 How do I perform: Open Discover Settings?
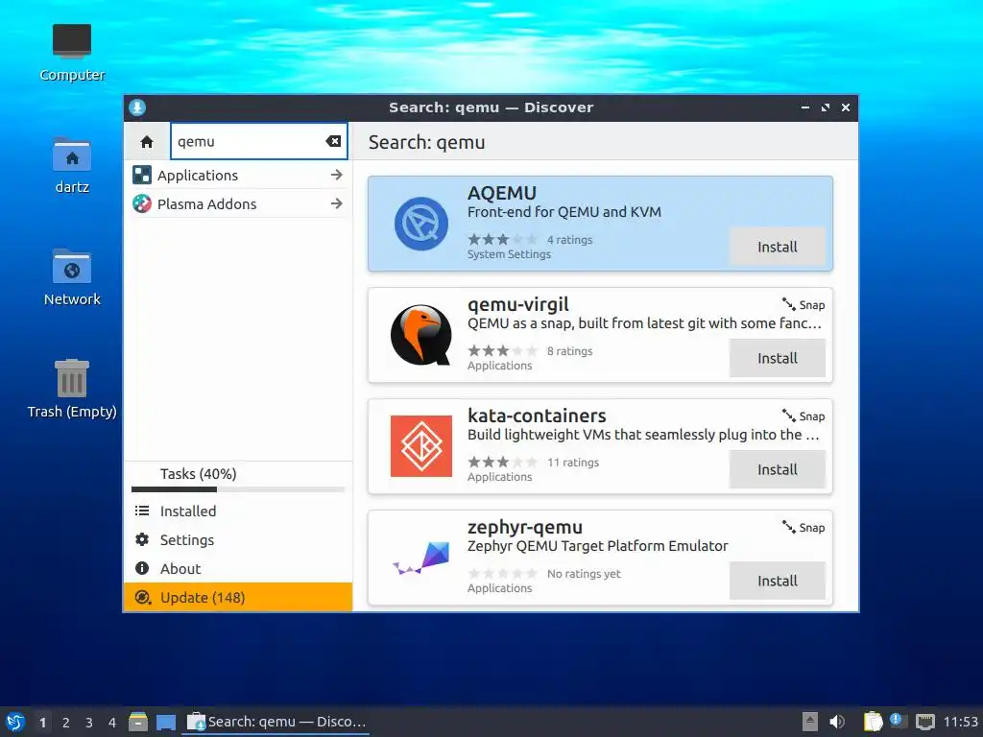[x=238, y=540]
